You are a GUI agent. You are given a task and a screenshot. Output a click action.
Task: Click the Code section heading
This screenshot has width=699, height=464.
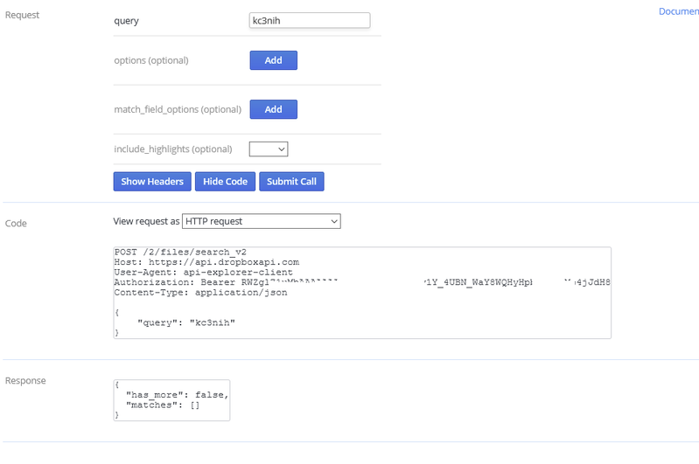[16, 224]
